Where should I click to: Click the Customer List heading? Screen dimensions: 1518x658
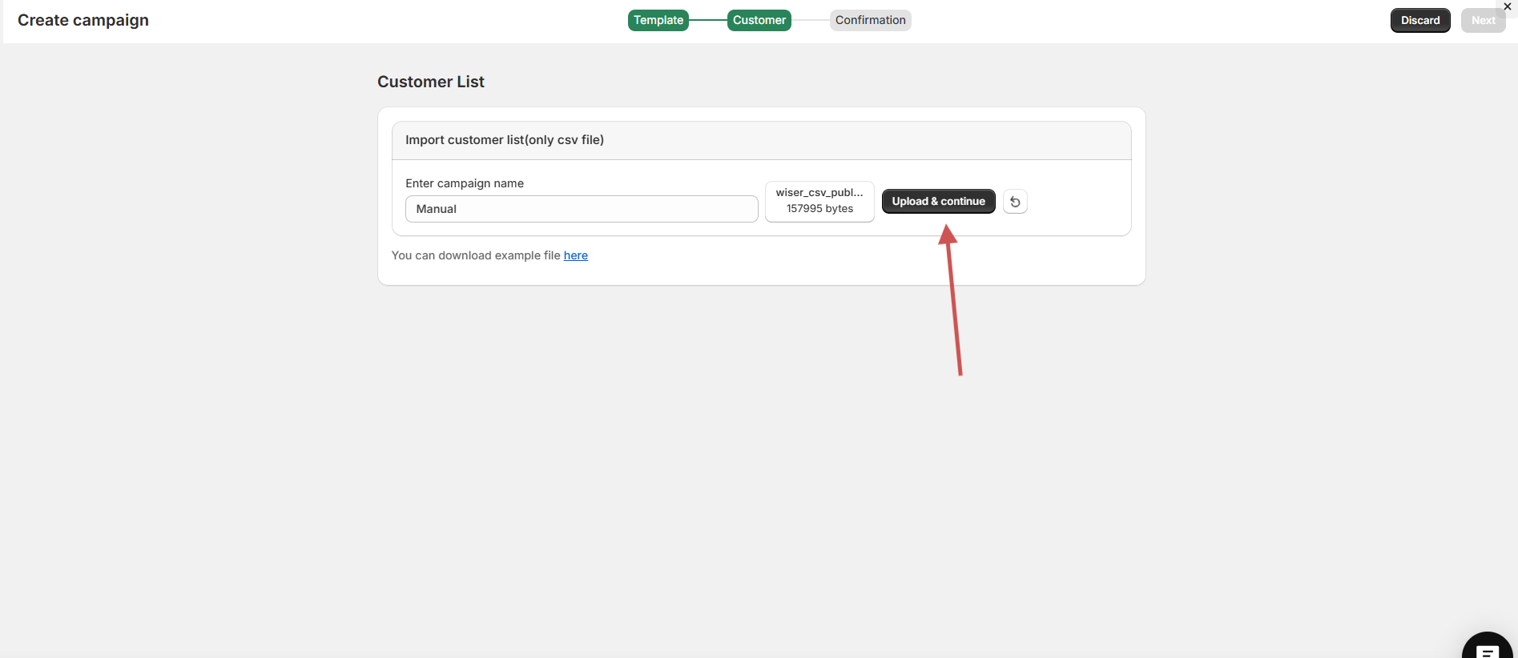click(431, 82)
